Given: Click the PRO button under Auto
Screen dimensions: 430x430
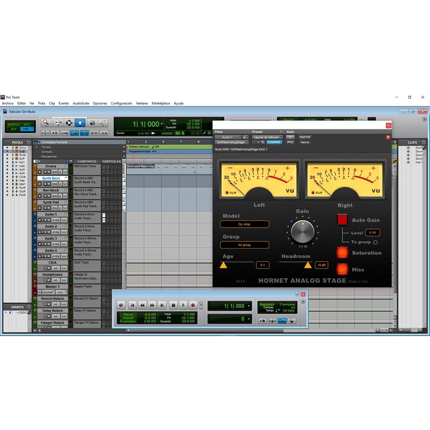Looking at the screenshot, I should click(290, 142).
